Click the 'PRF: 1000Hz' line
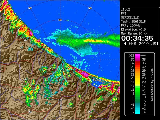Image resolution: width=160 pixels, height=120 pixels. tap(131, 25)
